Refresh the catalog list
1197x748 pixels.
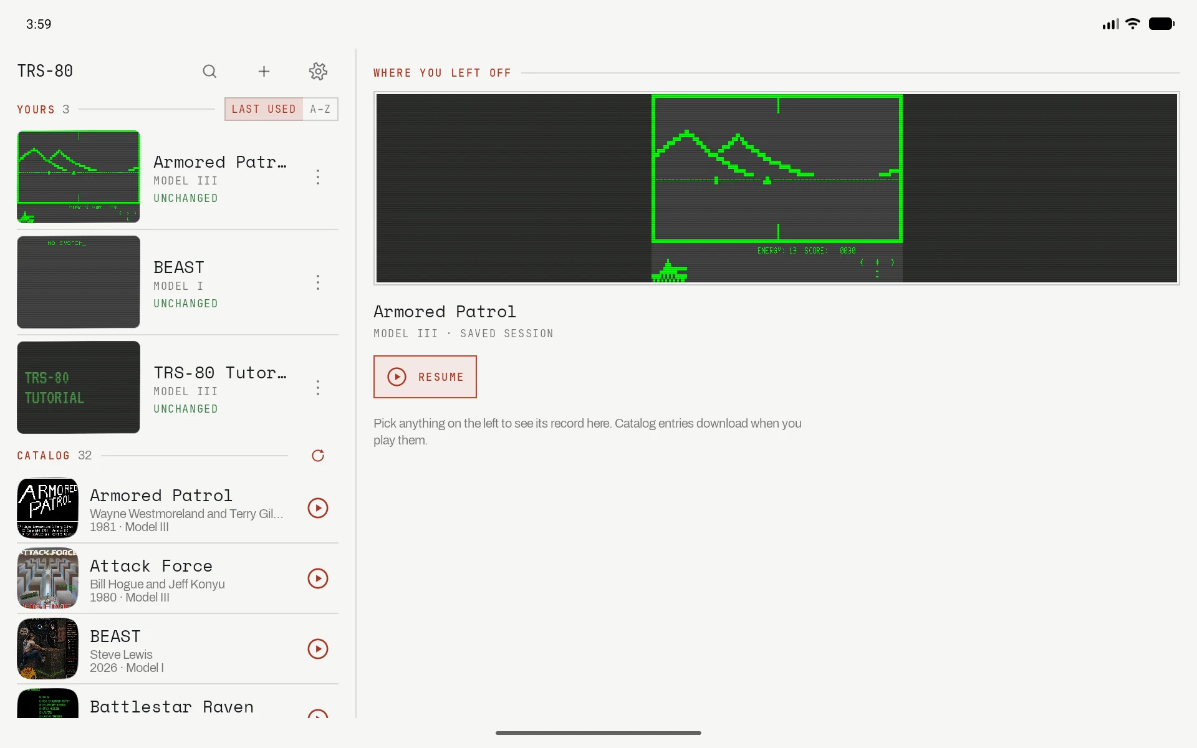click(x=318, y=456)
